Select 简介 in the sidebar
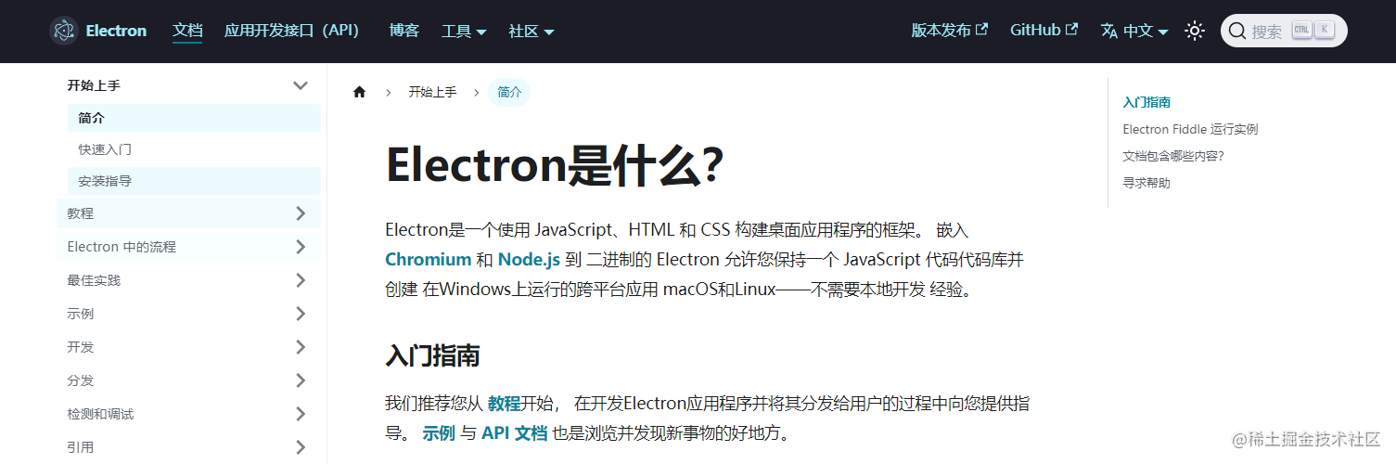1396x464 pixels. tap(194, 118)
